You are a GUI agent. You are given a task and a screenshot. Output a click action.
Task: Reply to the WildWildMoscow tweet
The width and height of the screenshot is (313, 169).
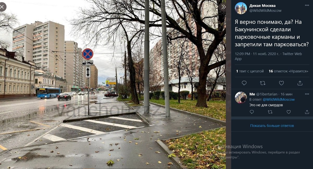coord(244,83)
